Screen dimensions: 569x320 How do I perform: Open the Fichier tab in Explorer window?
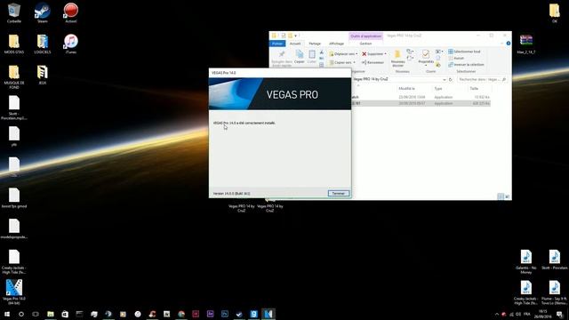[x=277, y=44]
